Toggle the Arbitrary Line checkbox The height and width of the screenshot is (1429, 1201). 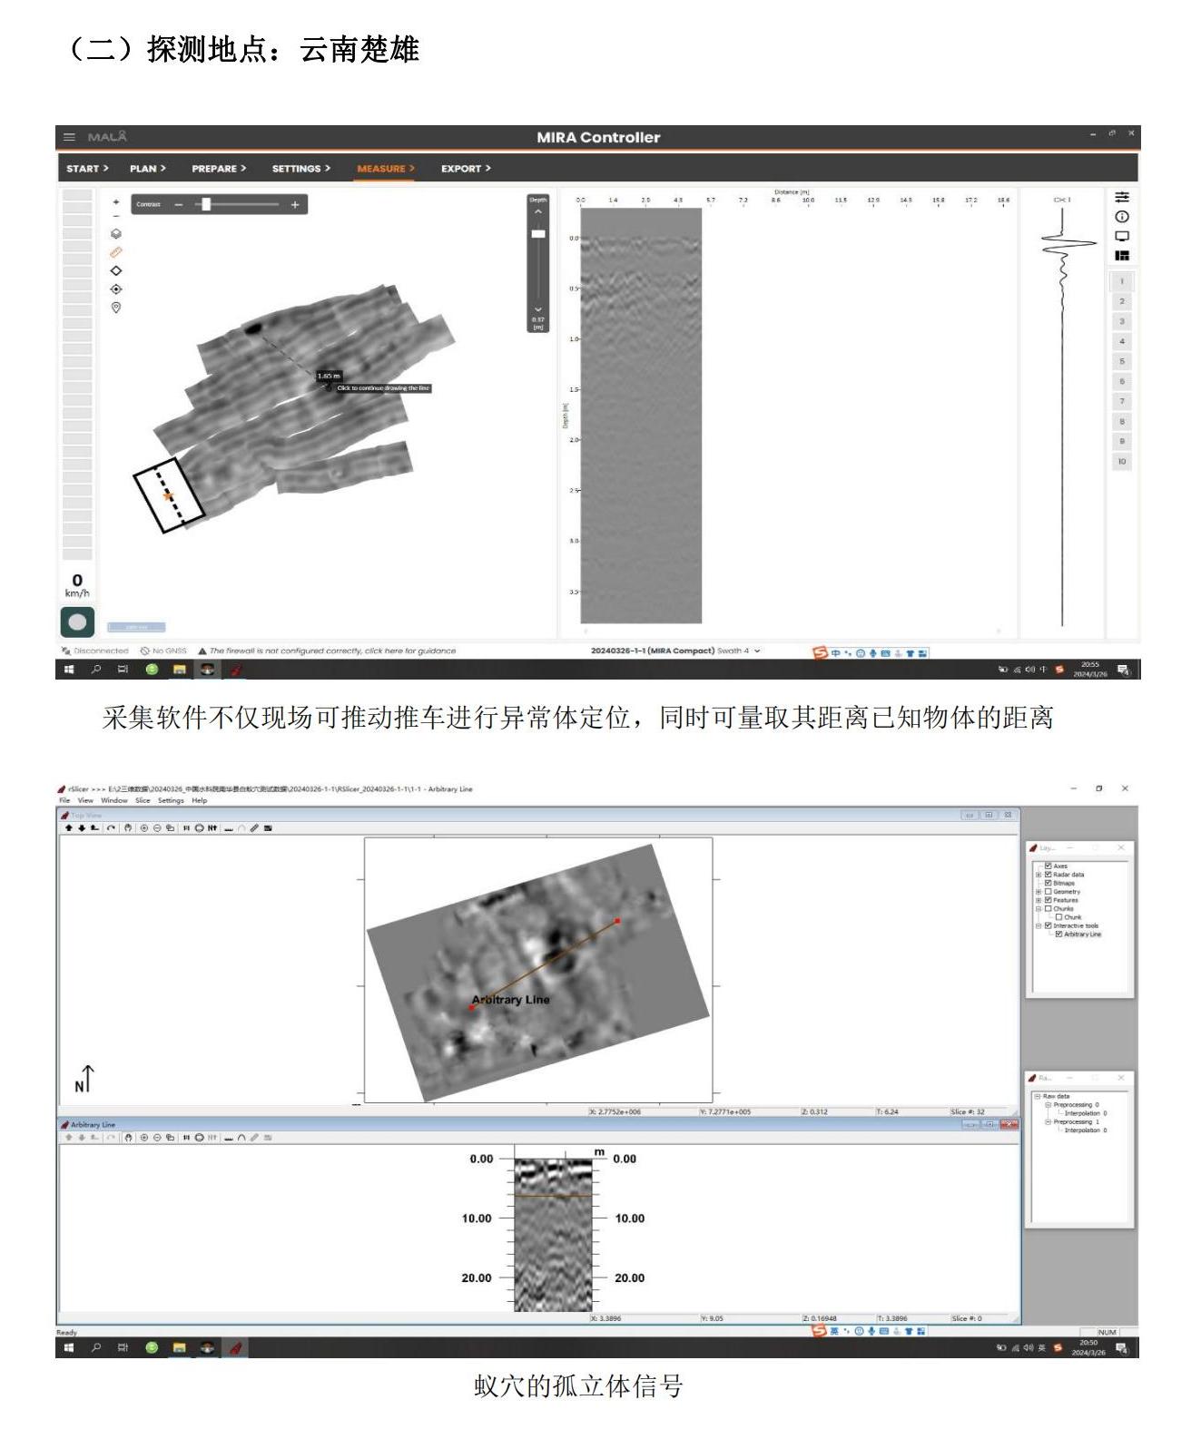(x=1058, y=934)
